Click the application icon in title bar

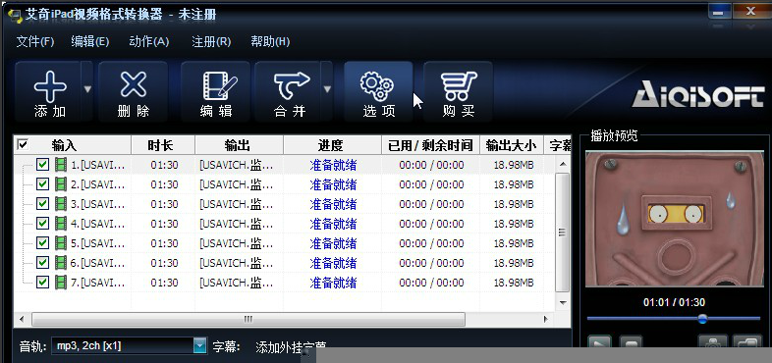[x=16, y=16]
